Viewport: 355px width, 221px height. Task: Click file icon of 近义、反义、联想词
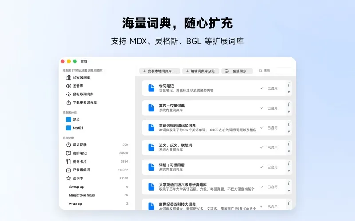click(151, 147)
